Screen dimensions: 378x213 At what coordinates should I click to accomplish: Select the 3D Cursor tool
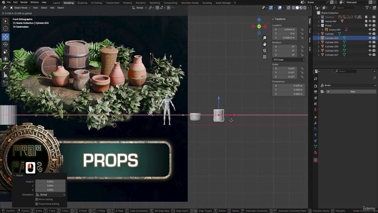click(x=5, y=28)
